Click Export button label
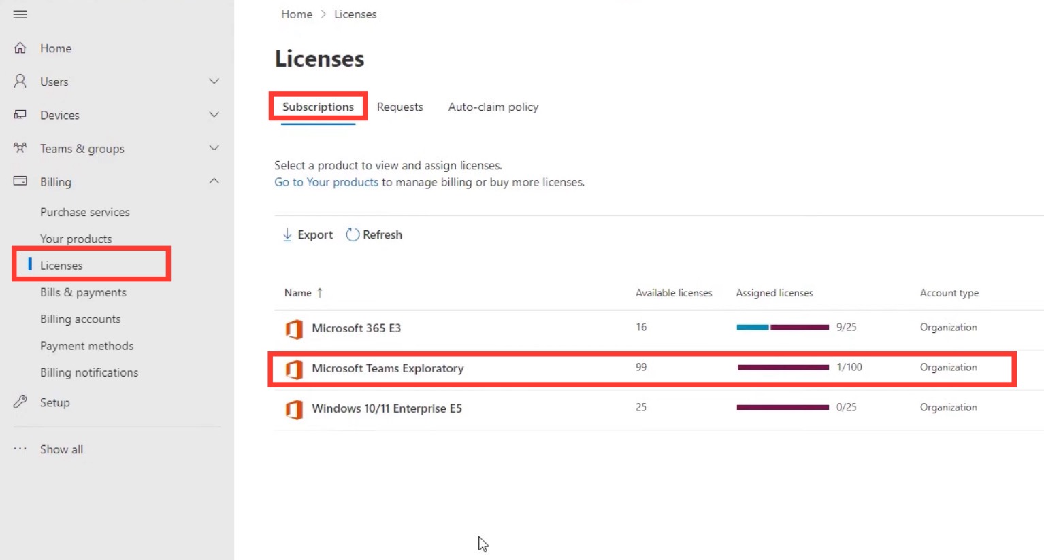 315,234
